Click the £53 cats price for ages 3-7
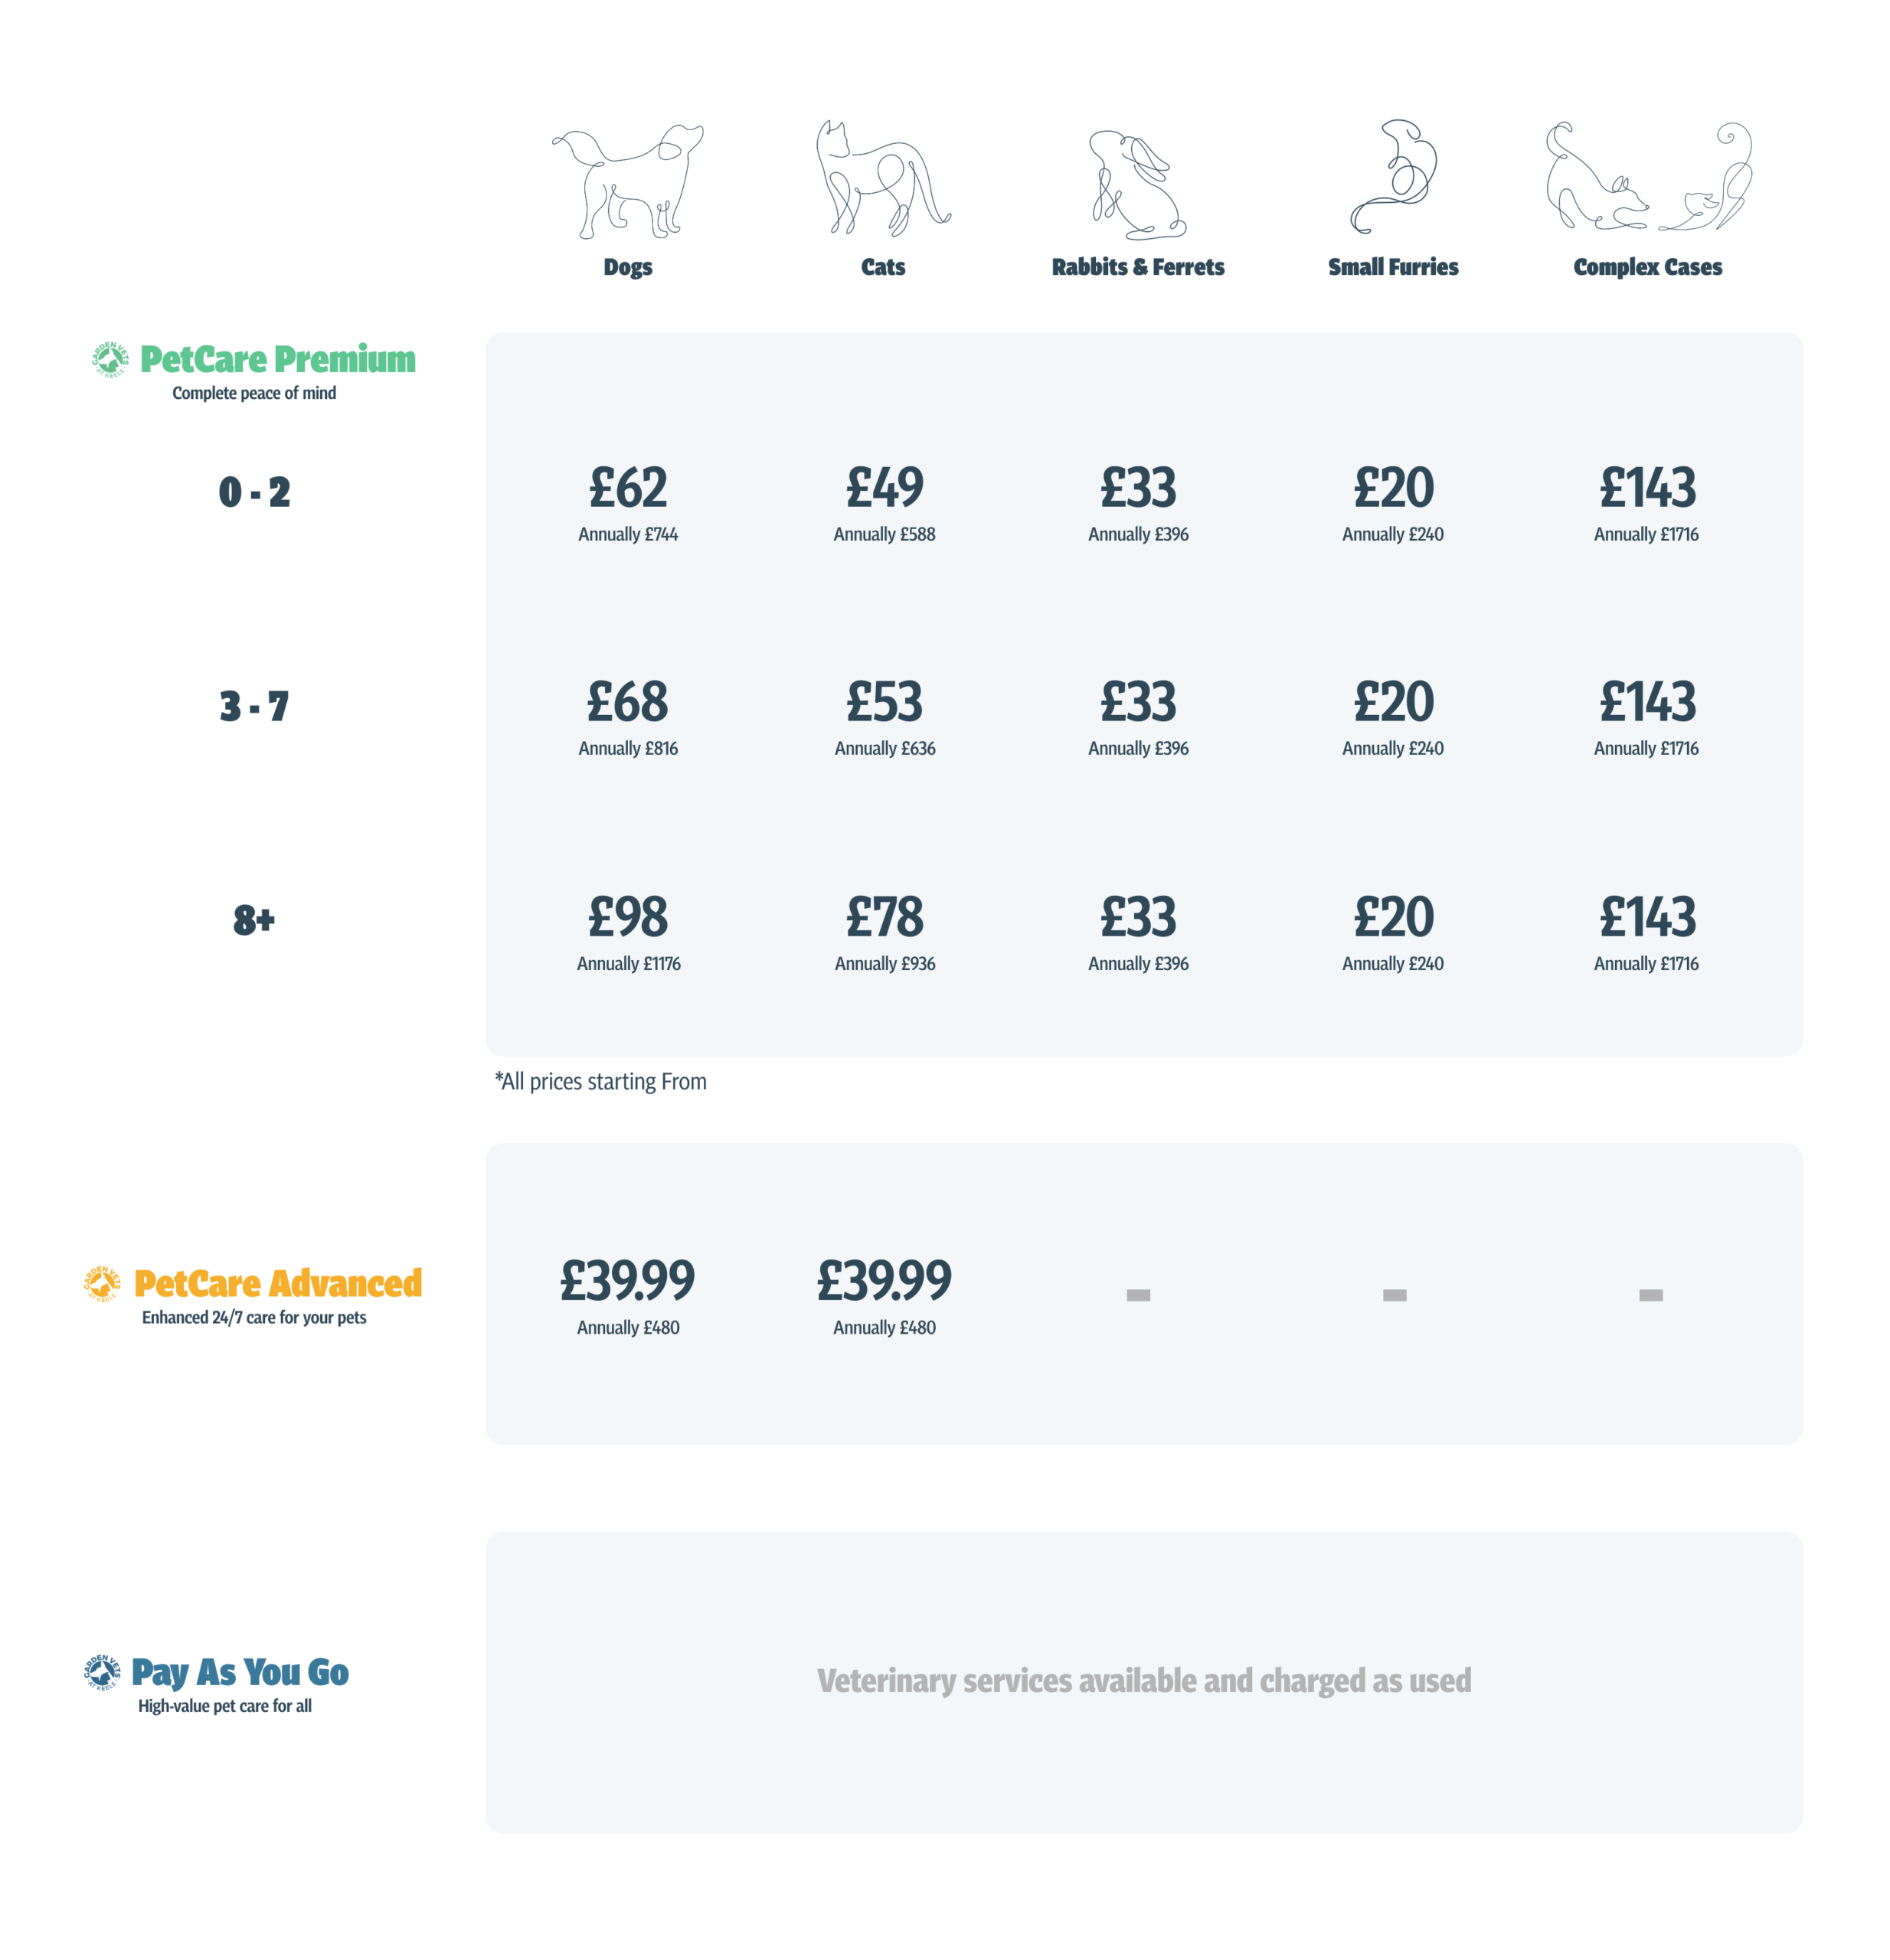 (x=884, y=702)
